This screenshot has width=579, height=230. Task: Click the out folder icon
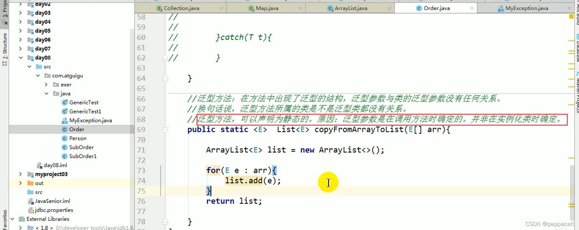[30, 183]
